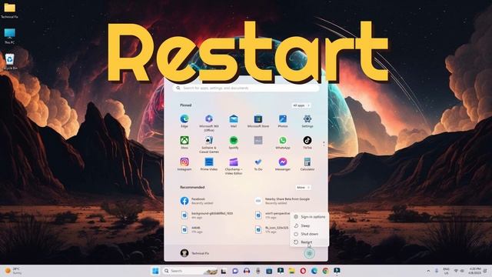
Task: Open Edge on the taskbar
Action: pyautogui.click(x=314, y=271)
